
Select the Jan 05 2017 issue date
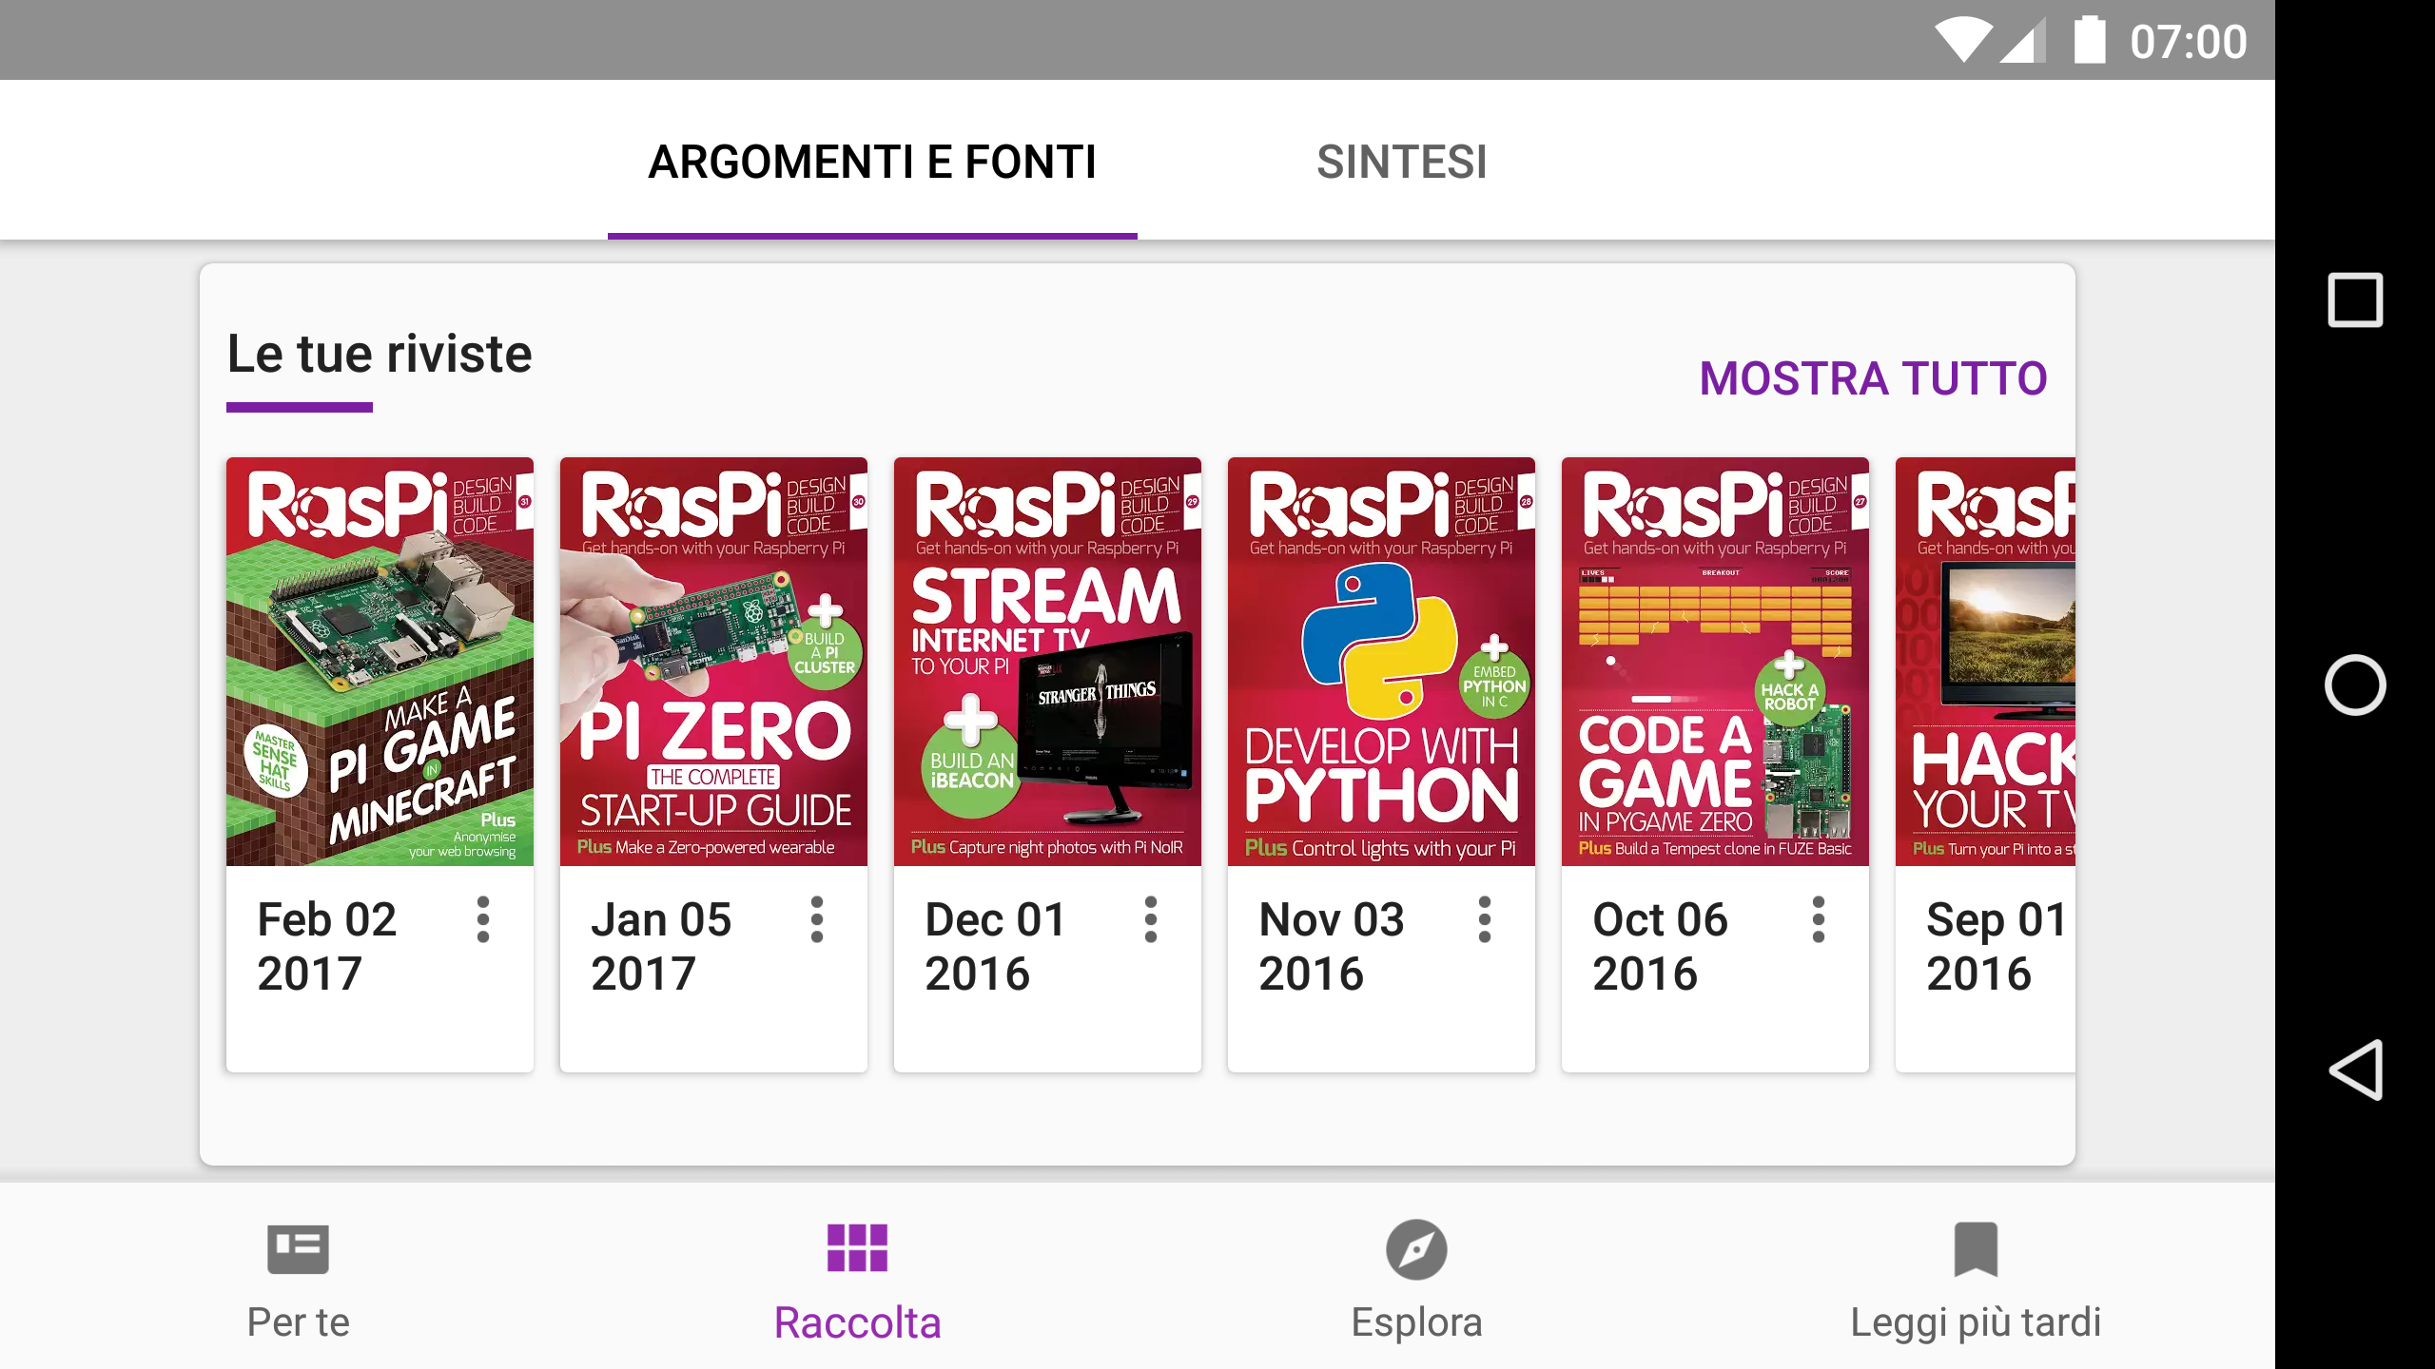tap(661, 947)
